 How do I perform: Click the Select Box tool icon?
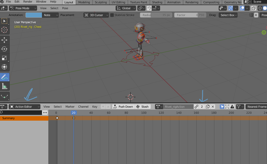4,21
